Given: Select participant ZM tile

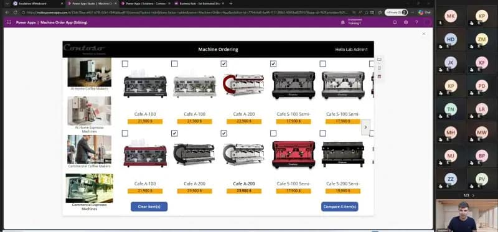Looking at the screenshot, I should (x=482, y=40).
